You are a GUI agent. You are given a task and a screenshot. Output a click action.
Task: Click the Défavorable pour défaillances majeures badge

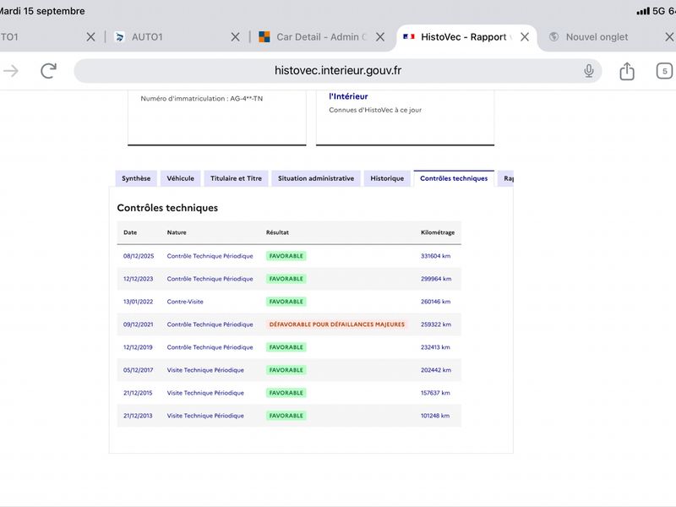point(336,324)
